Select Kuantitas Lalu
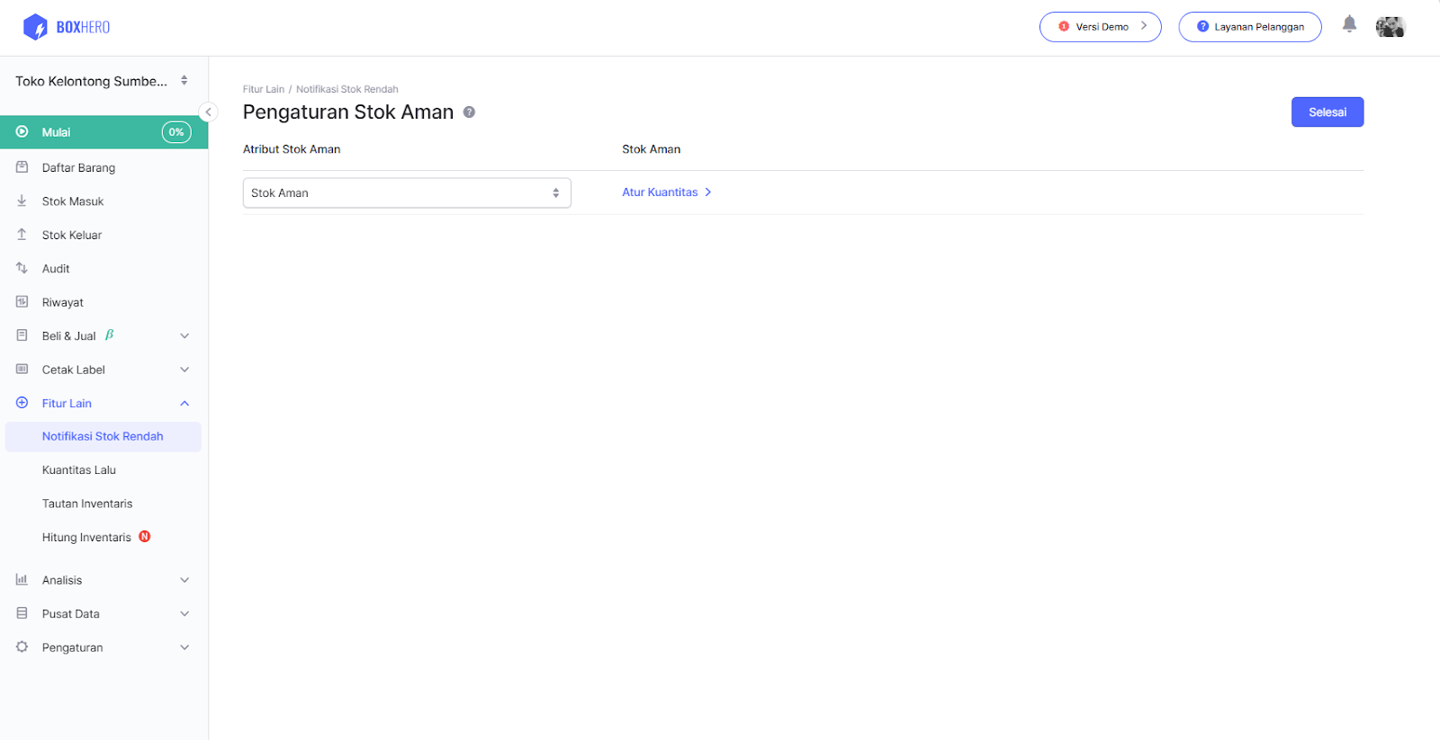The width and height of the screenshot is (1440, 740). click(79, 470)
